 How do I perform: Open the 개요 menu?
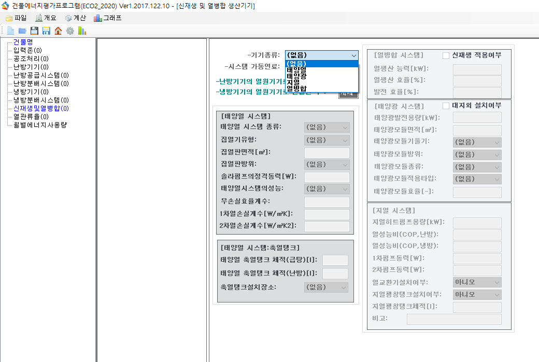(x=46, y=18)
